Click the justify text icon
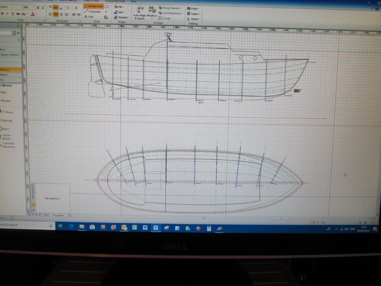381x286 pixels. coord(66,15)
